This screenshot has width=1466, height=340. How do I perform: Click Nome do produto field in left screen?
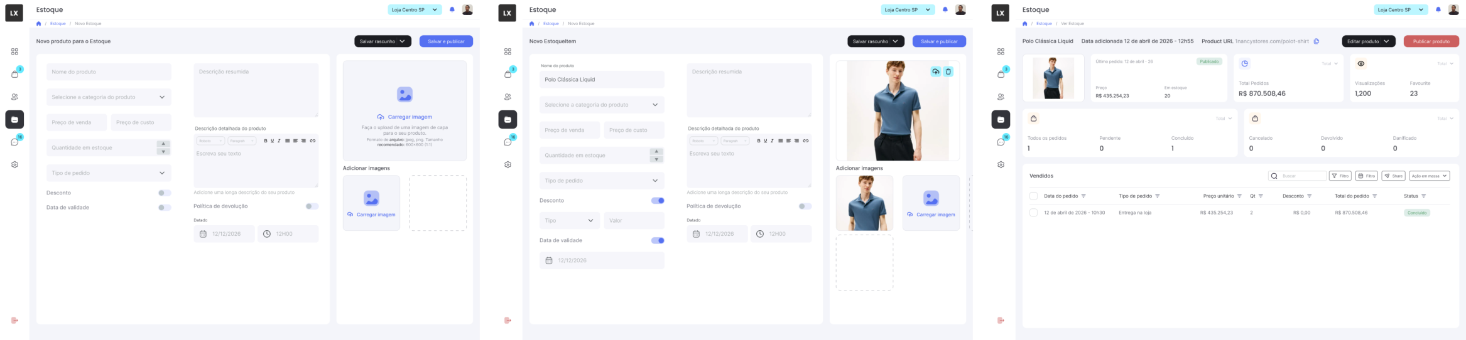(x=109, y=72)
